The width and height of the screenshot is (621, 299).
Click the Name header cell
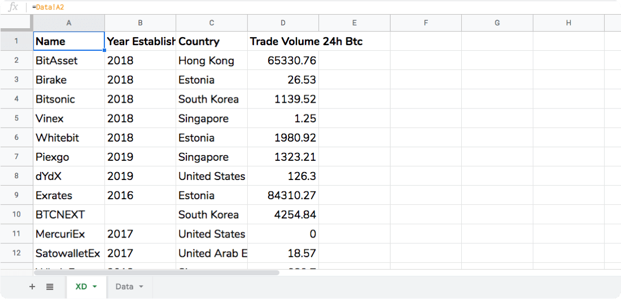pos(69,41)
